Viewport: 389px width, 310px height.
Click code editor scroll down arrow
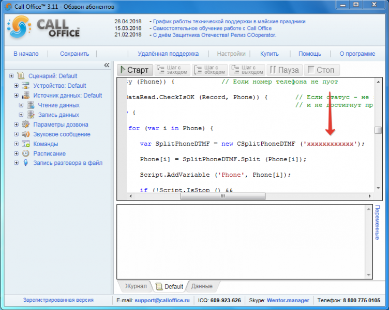pyautogui.click(x=378, y=188)
